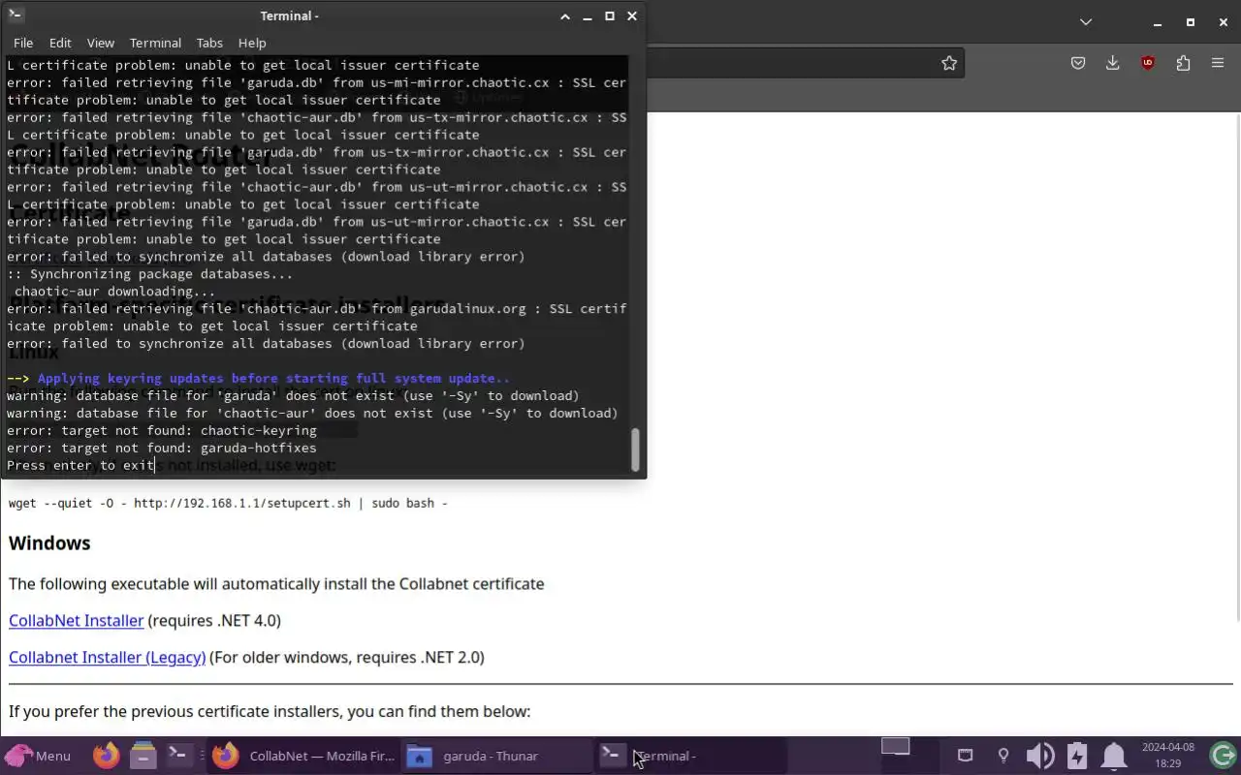The image size is (1241, 775).
Task: Click the wget setupcert.sh command text
Action: coord(228,503)
